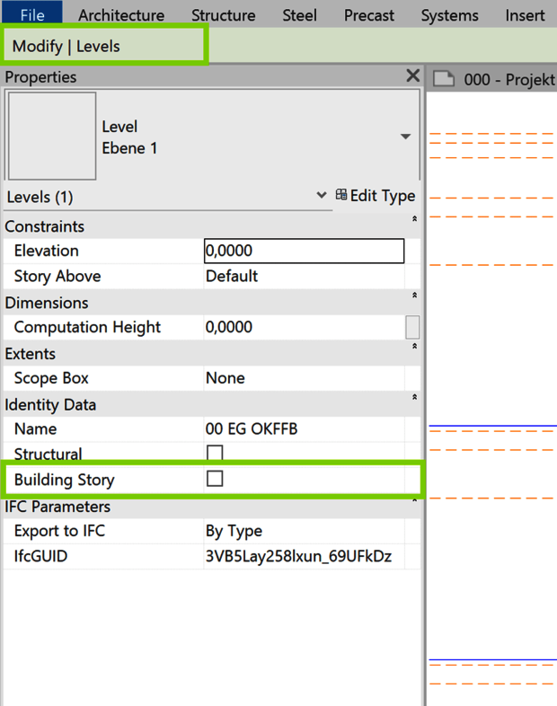Click the Level type preview thumbnail
Viewport: 557px width, 706px height.
pyautogui.click(x=51, y=136)
